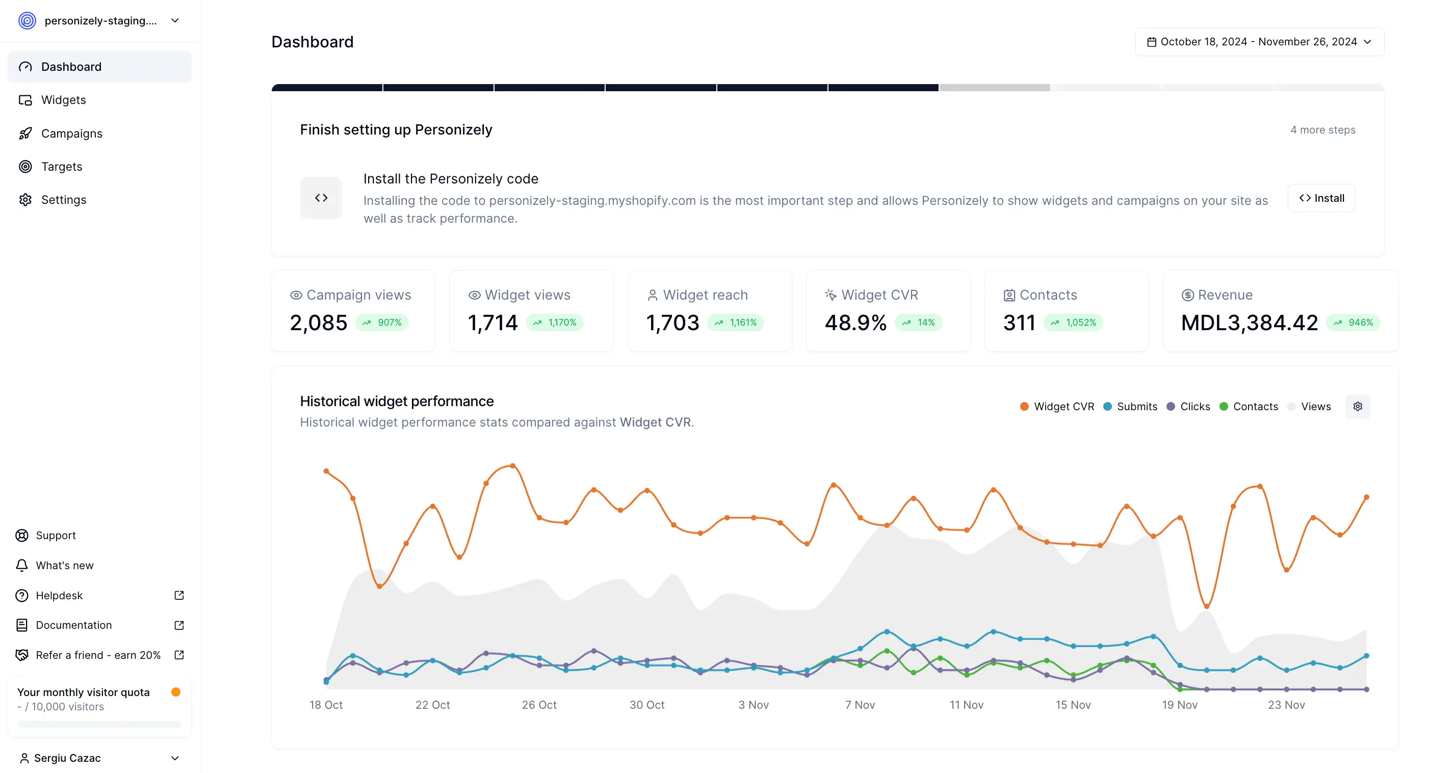Click the calendar icon in date range
Screen dimensions: 1454x773
point(1152,42)
